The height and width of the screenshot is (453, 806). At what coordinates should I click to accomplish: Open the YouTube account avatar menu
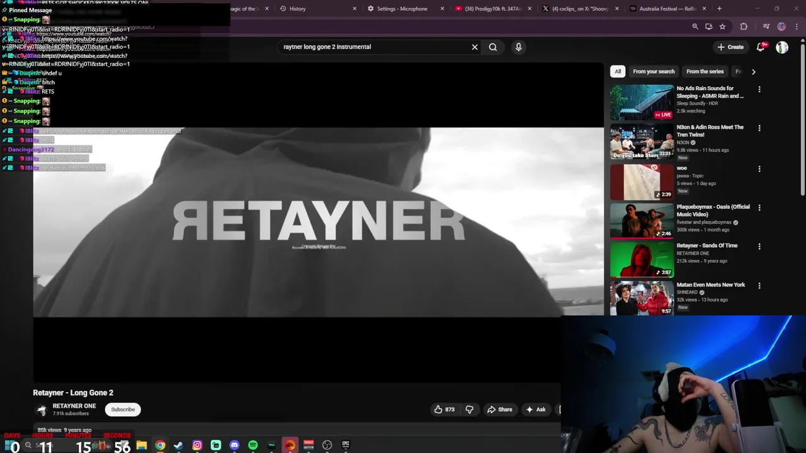point(782,47)
